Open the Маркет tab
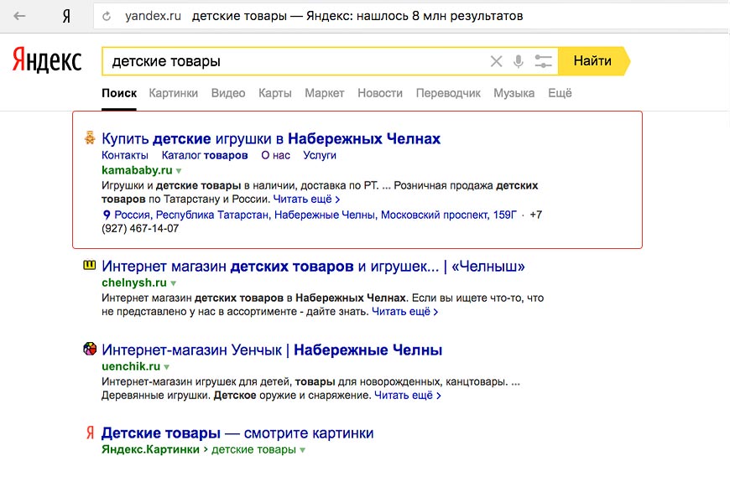The height and width of the screenshot is (477, 730). [325, 93]
